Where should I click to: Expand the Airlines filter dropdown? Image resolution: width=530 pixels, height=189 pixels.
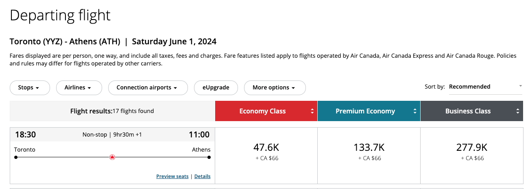point(78,87)
